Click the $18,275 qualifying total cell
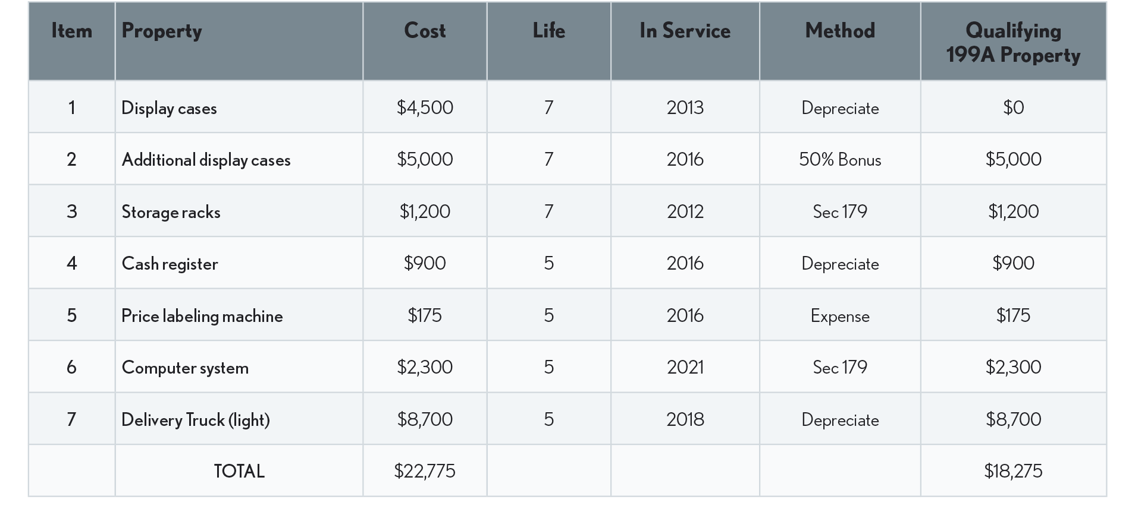The width and height of the screenshot is (1135, 512). tap(1013, 472)
